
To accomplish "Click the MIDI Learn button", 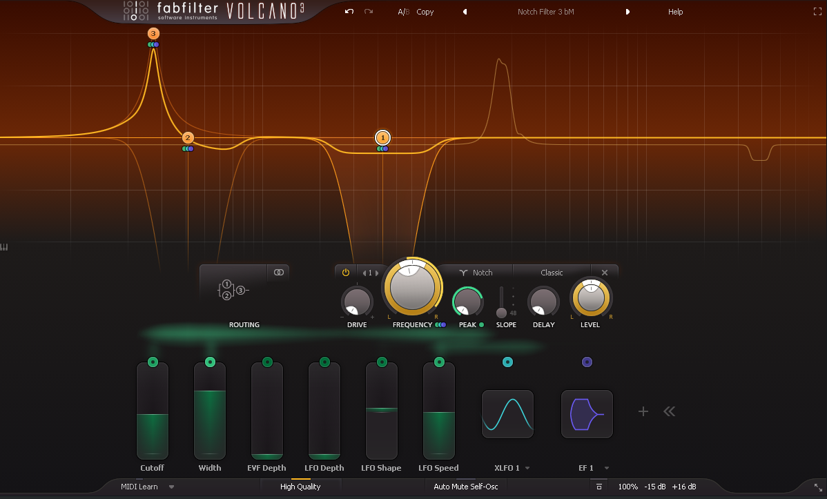I will click(139, 487).
